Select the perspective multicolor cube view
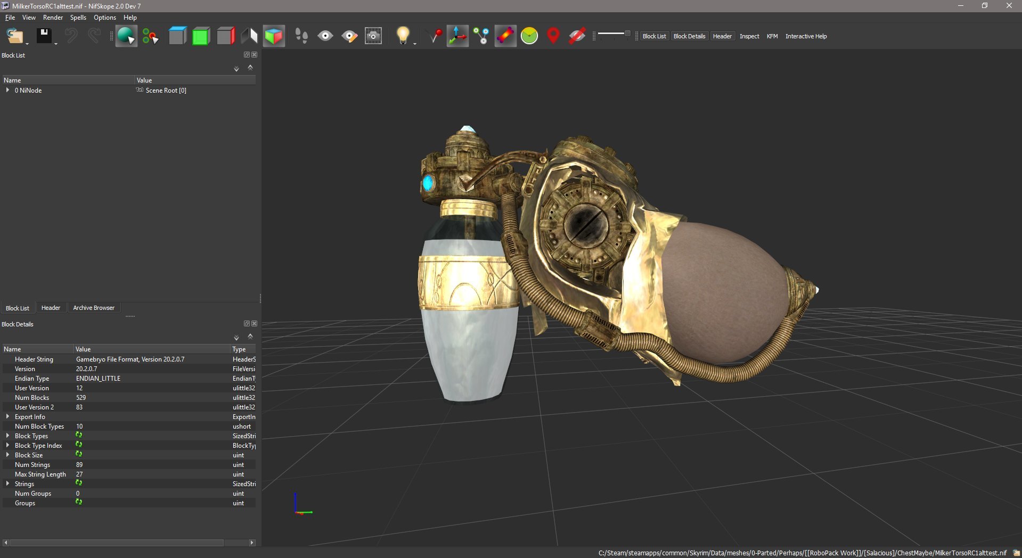The width and height of the screenshot is (1022, 558). (x=274, y=36)
